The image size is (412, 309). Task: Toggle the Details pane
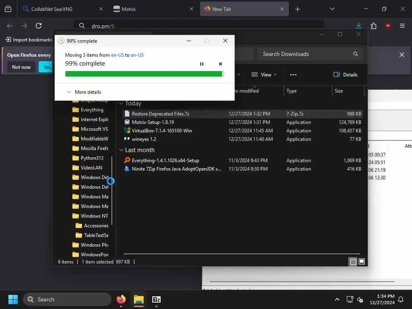[x=345, y=74]
